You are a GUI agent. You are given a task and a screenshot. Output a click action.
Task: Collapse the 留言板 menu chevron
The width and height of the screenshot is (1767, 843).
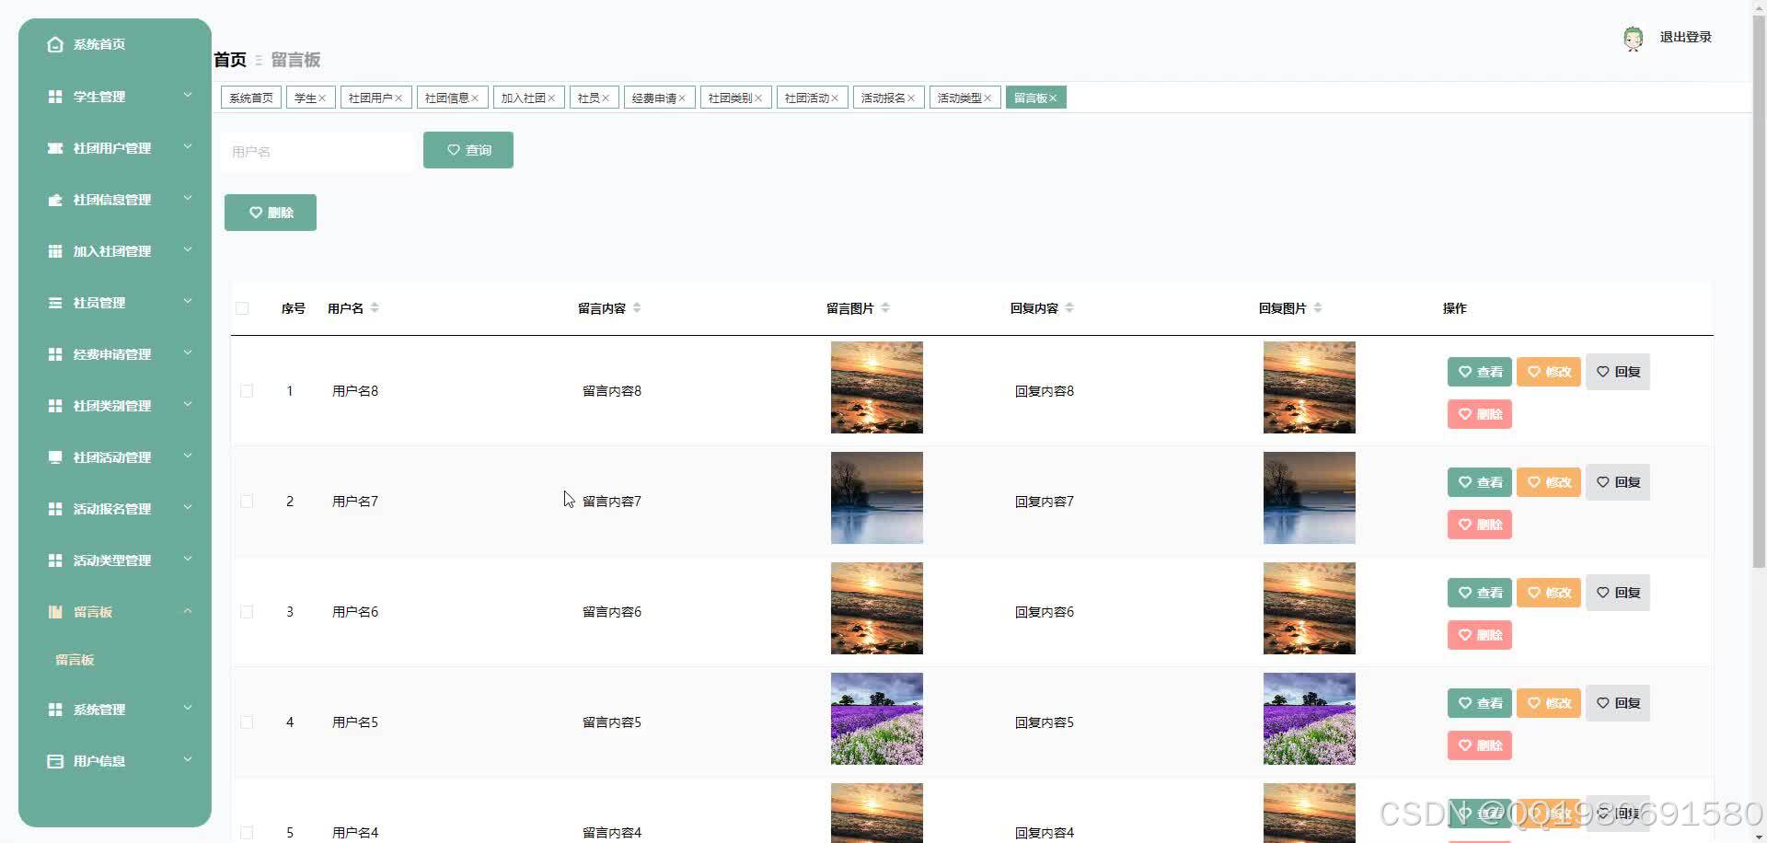[x=188, y=610]
